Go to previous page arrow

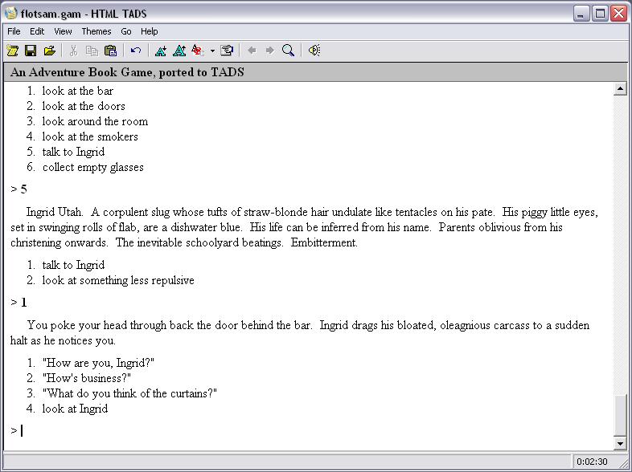[252, 51]
